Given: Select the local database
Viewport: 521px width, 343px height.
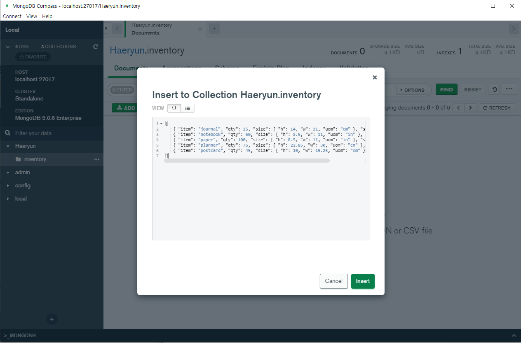Looking at the screenshot, I should tap(21, 199).
